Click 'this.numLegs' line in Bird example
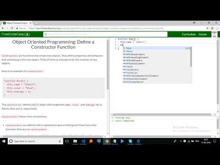The height and width of the screenshot is (165, 220). 19,92
